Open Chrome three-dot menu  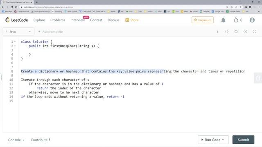click(x=259, y=7)
